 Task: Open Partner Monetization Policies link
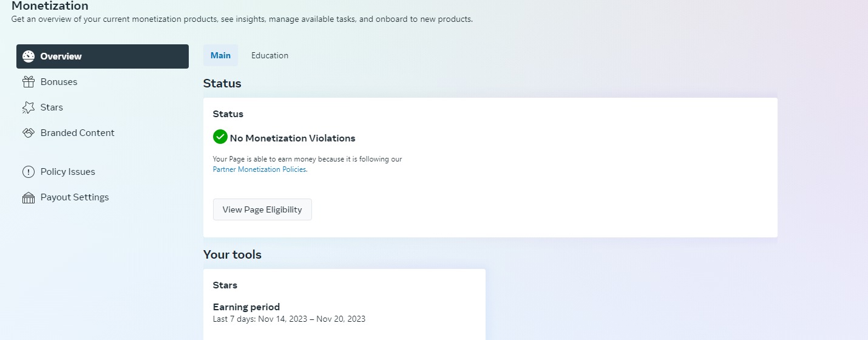point(259,169)
